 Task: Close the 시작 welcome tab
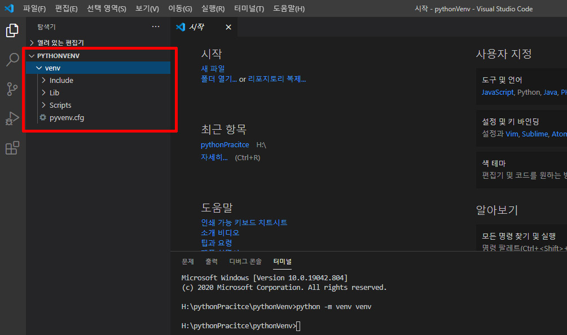point(228,27)
